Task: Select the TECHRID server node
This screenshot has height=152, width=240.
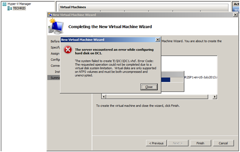Action: 19,8
